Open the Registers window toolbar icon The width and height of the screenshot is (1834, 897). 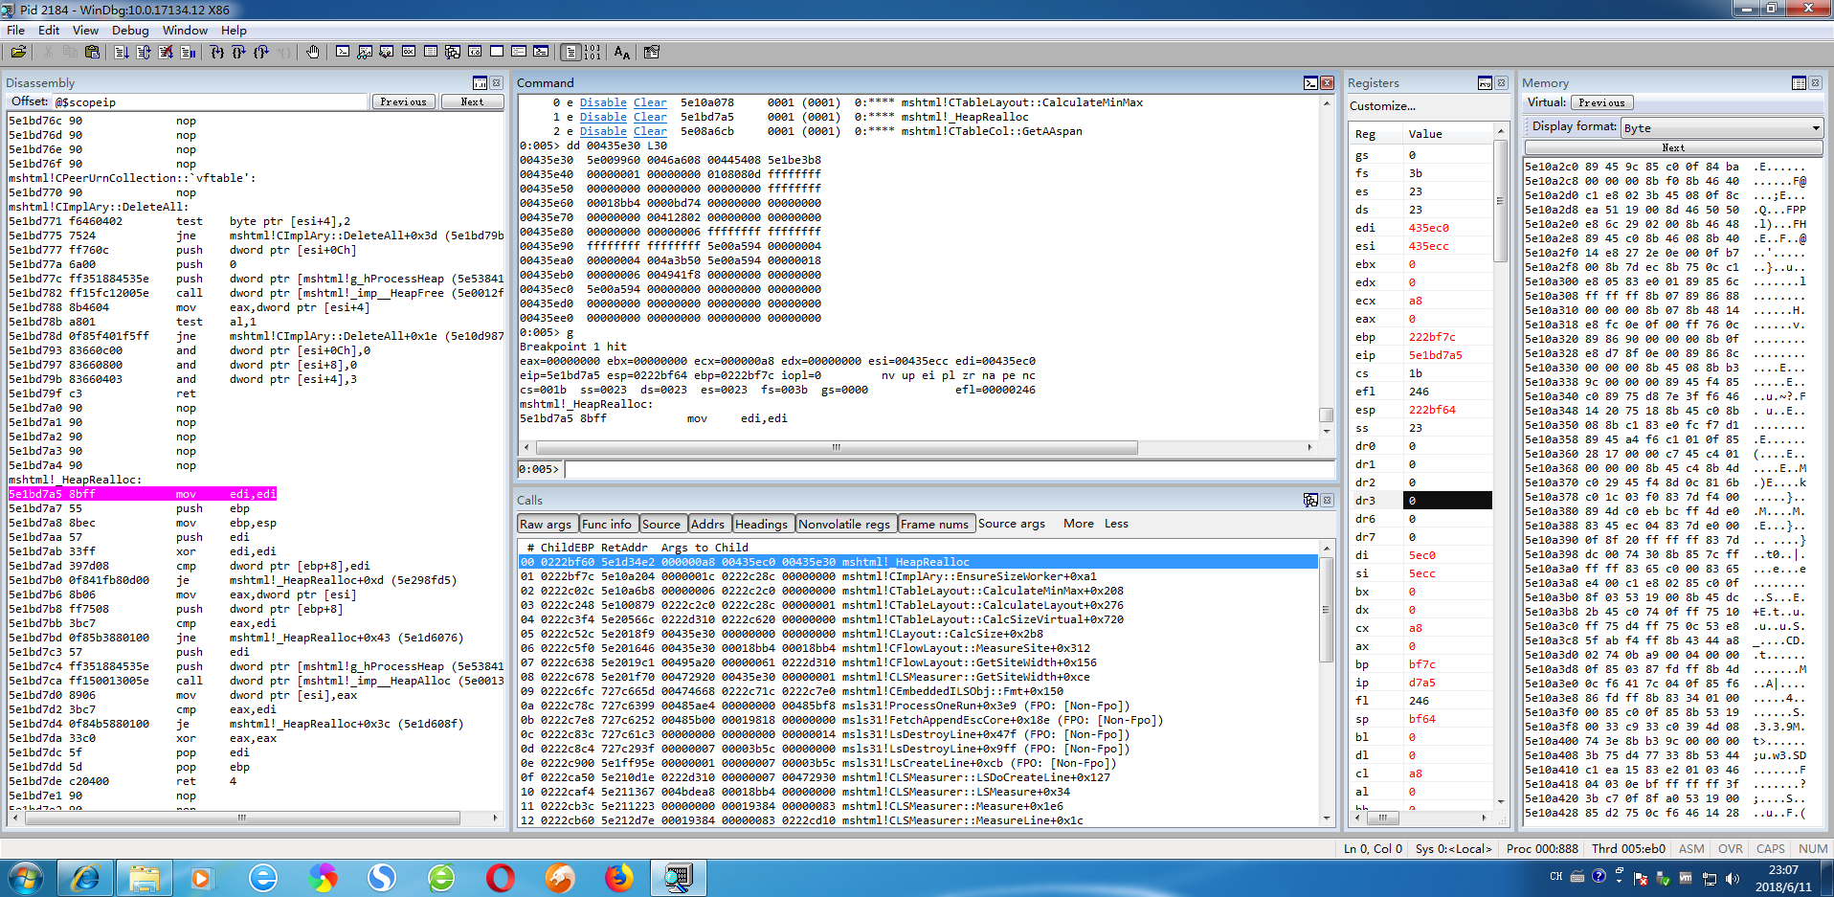click(409, 52)
